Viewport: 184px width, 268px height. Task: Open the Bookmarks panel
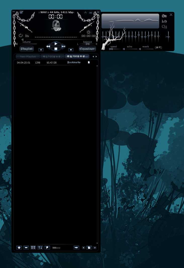click(x=74, y=62)
